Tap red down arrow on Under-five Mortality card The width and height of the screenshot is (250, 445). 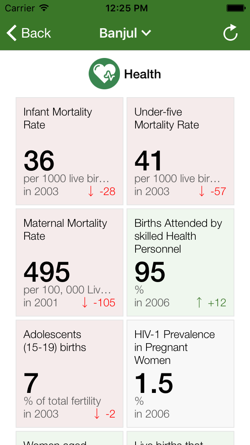pyautogui.click(x=202, y=192)
